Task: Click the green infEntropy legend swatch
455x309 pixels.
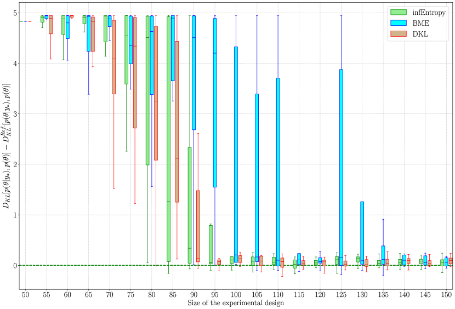Action: [x=399, y=12]
